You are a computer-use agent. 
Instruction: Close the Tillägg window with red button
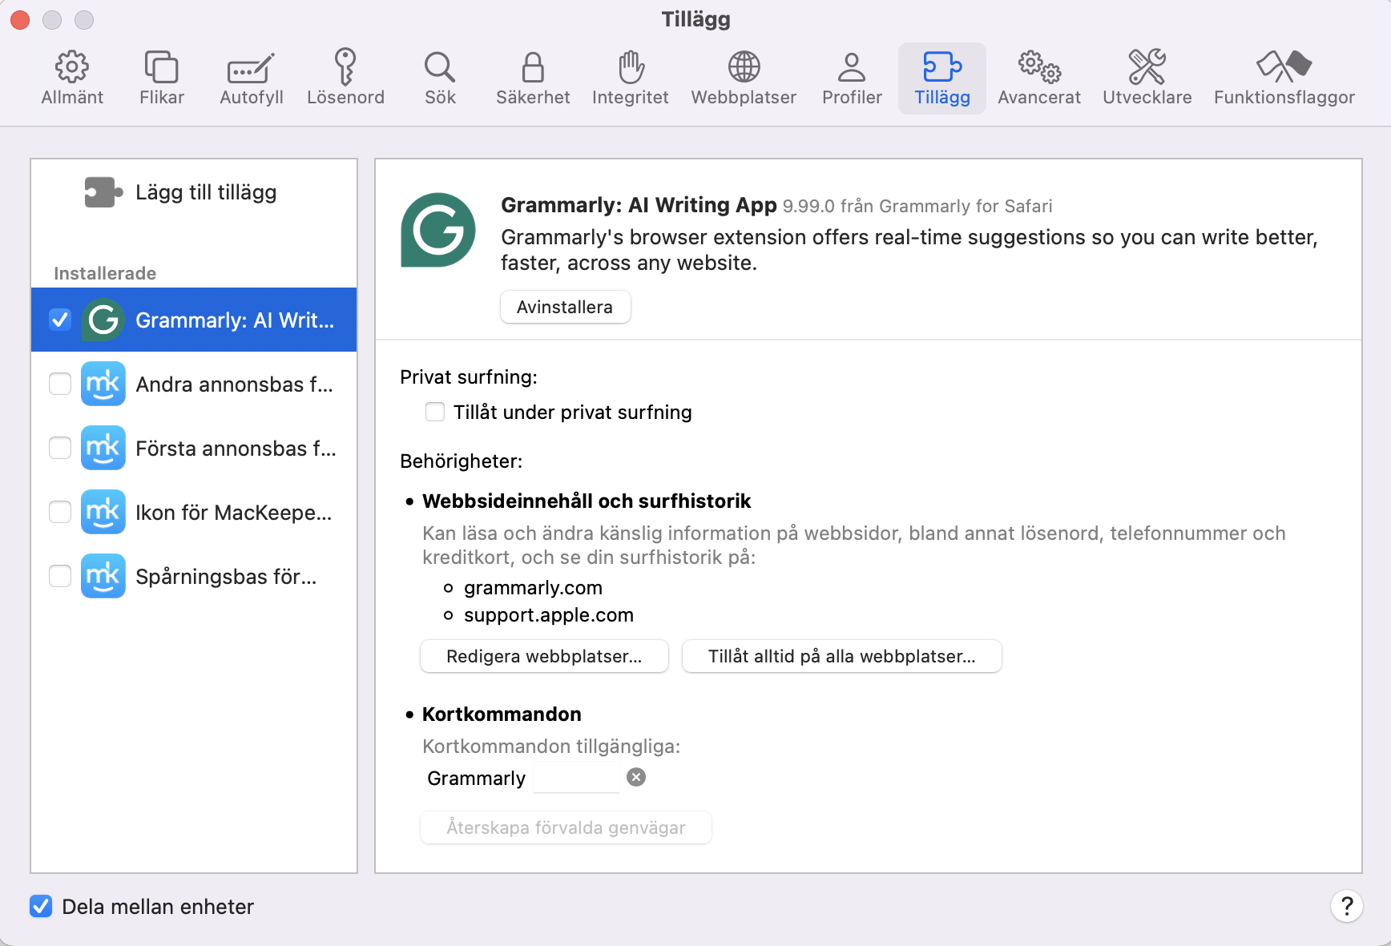(20, 19)
